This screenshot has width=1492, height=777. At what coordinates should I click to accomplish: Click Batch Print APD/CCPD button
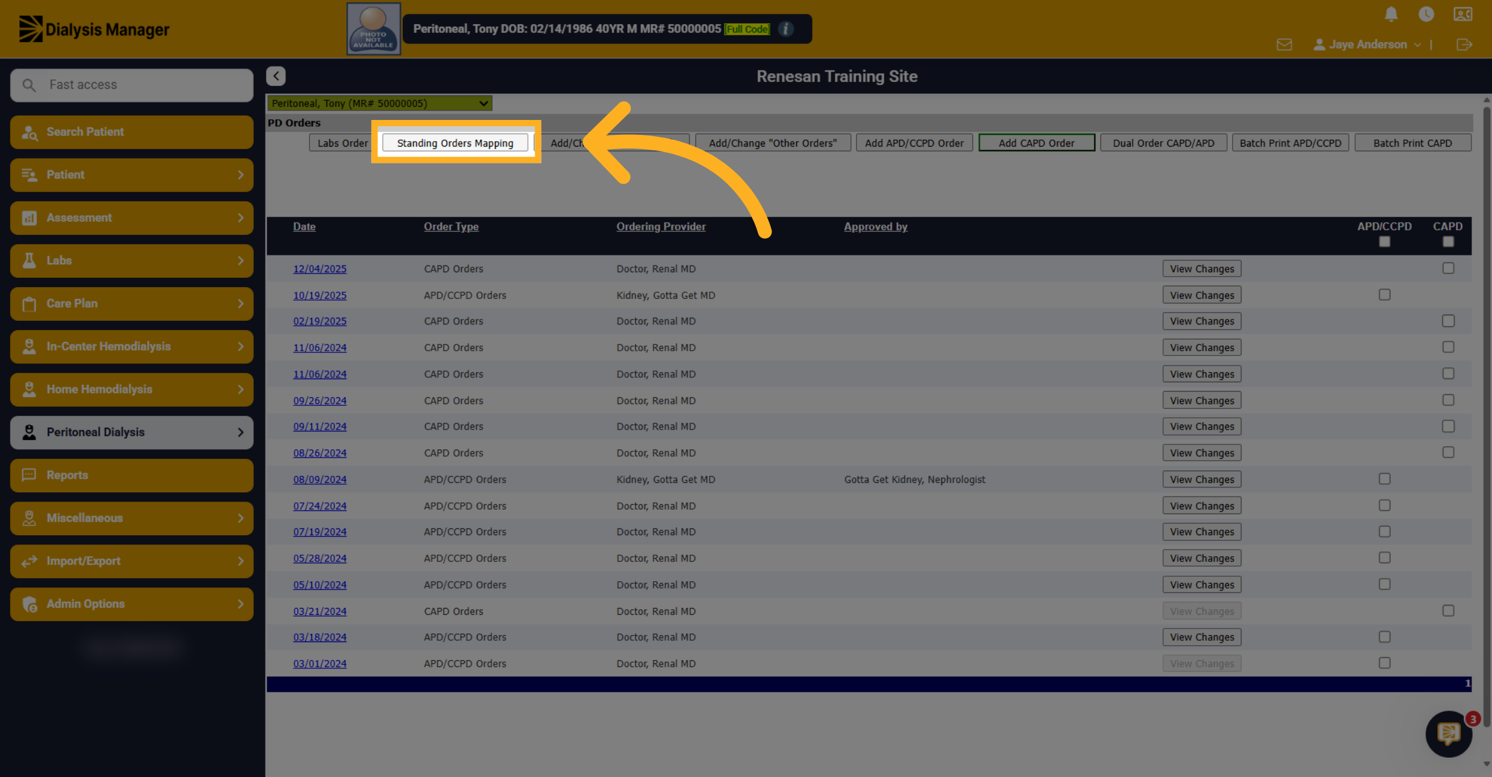click(1290, 143)
